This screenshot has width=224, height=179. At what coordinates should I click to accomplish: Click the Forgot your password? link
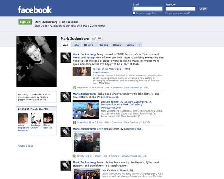178,13
